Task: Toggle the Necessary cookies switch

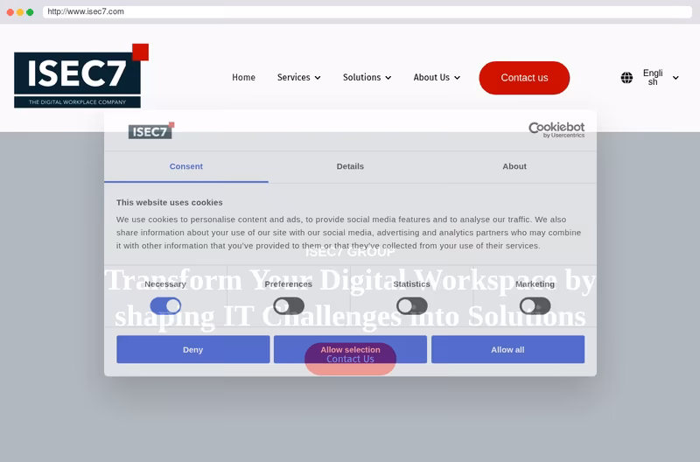Action: (165, 306)
